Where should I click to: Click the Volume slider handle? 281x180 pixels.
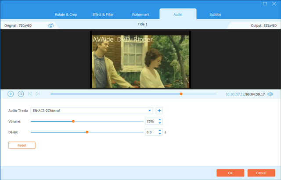(73, 122)
